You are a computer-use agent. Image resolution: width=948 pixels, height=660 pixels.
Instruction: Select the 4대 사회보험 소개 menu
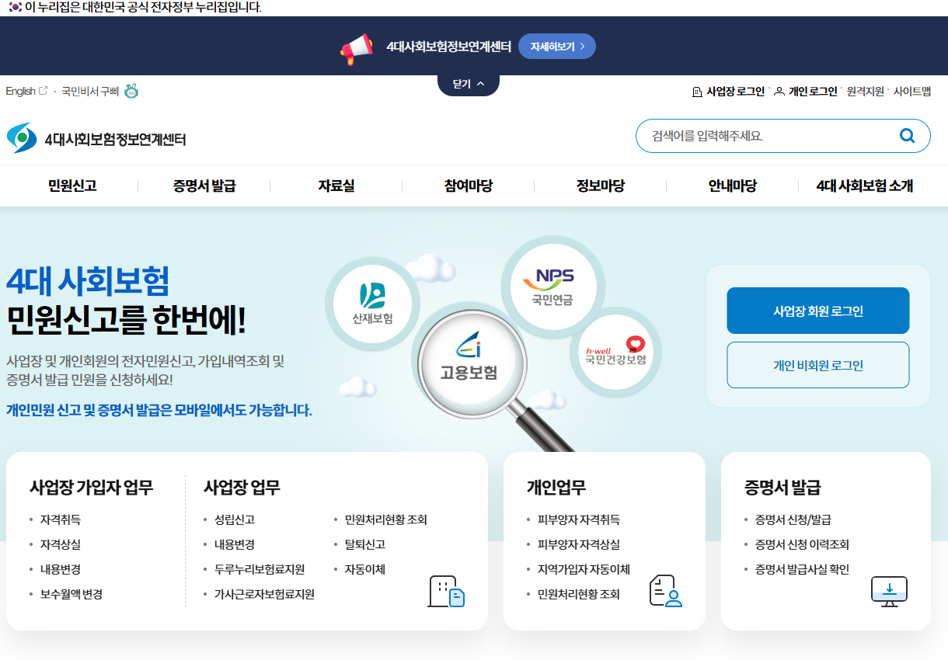click(865, 186)
